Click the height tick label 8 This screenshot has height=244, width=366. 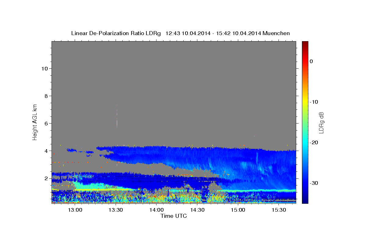(x=46, y=96)
